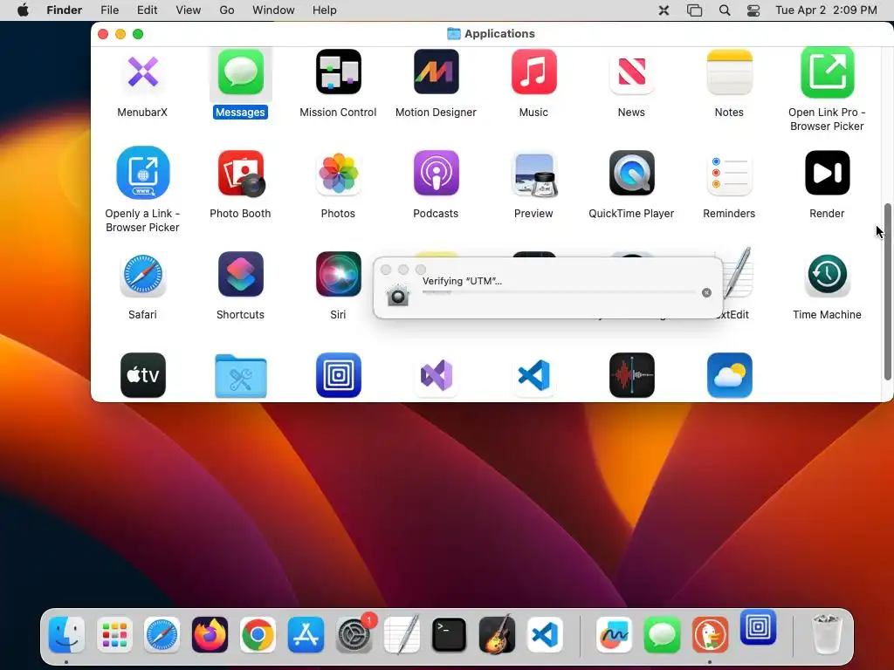The image size is (894, 670).
Task: Open the Trash in the Dock
Action: (x=826, y=634)
